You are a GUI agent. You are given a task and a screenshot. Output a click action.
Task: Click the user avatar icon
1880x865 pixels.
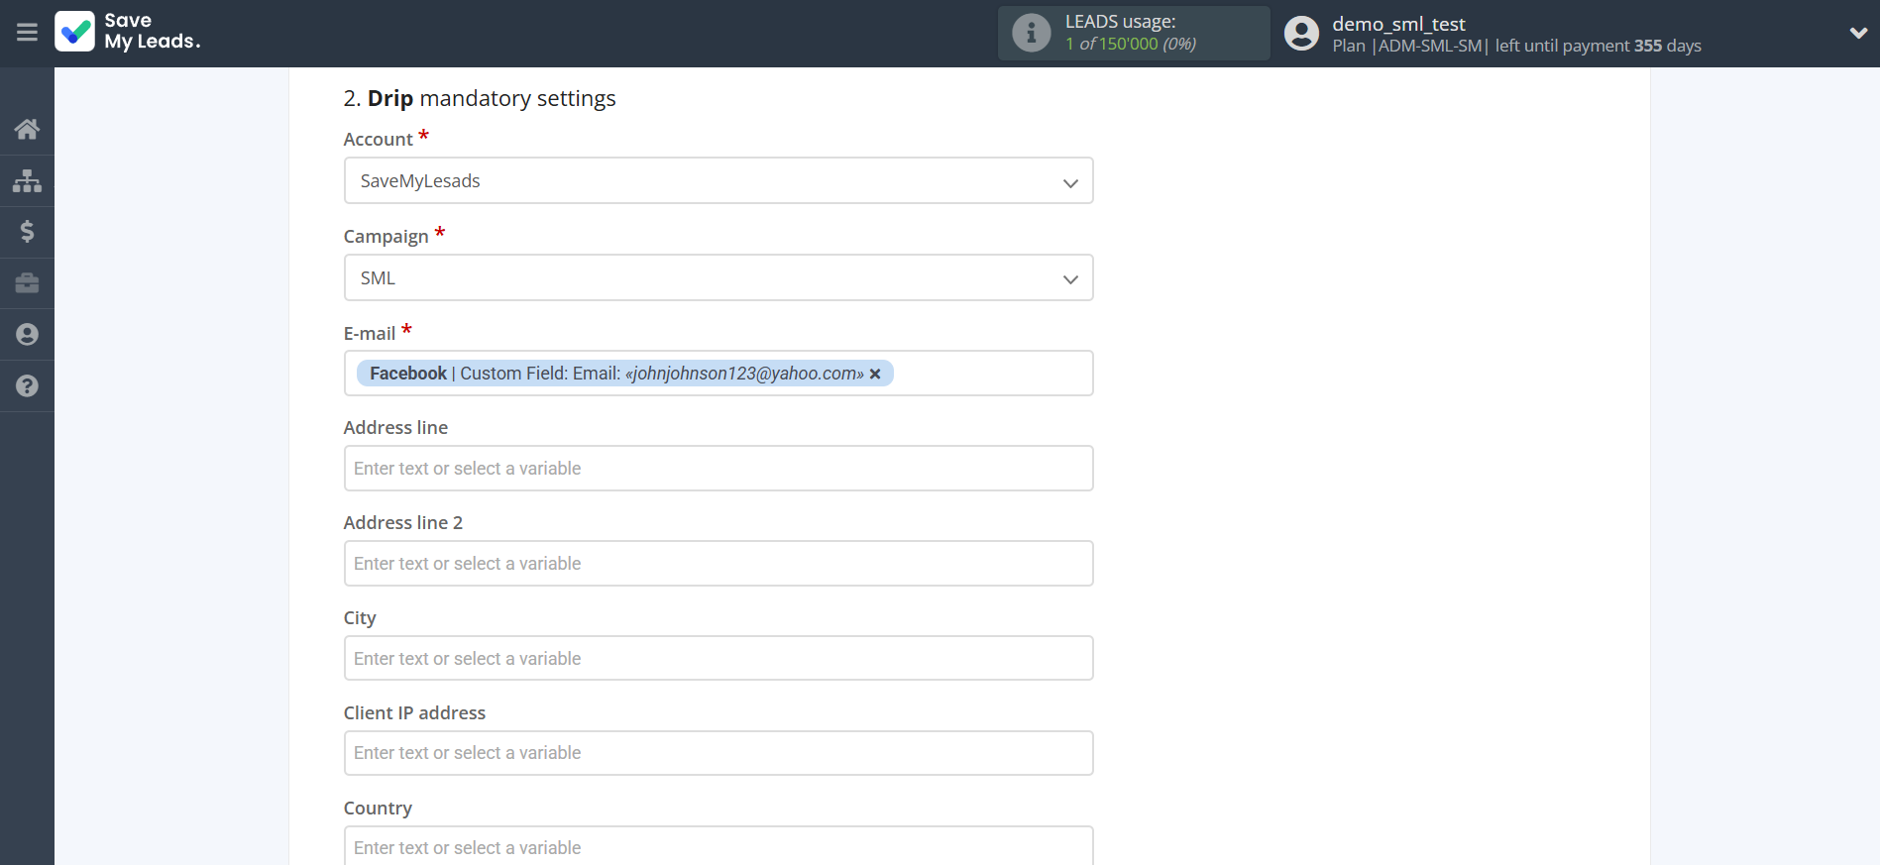(x=1301, y=33)
